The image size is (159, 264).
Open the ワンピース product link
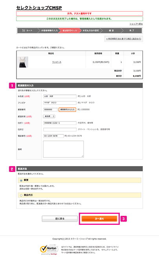57,62
